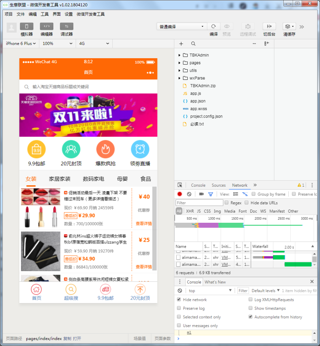Viewport: 320px width, 346px height.
Task: Check User messages only
Action: coord(179,325)
